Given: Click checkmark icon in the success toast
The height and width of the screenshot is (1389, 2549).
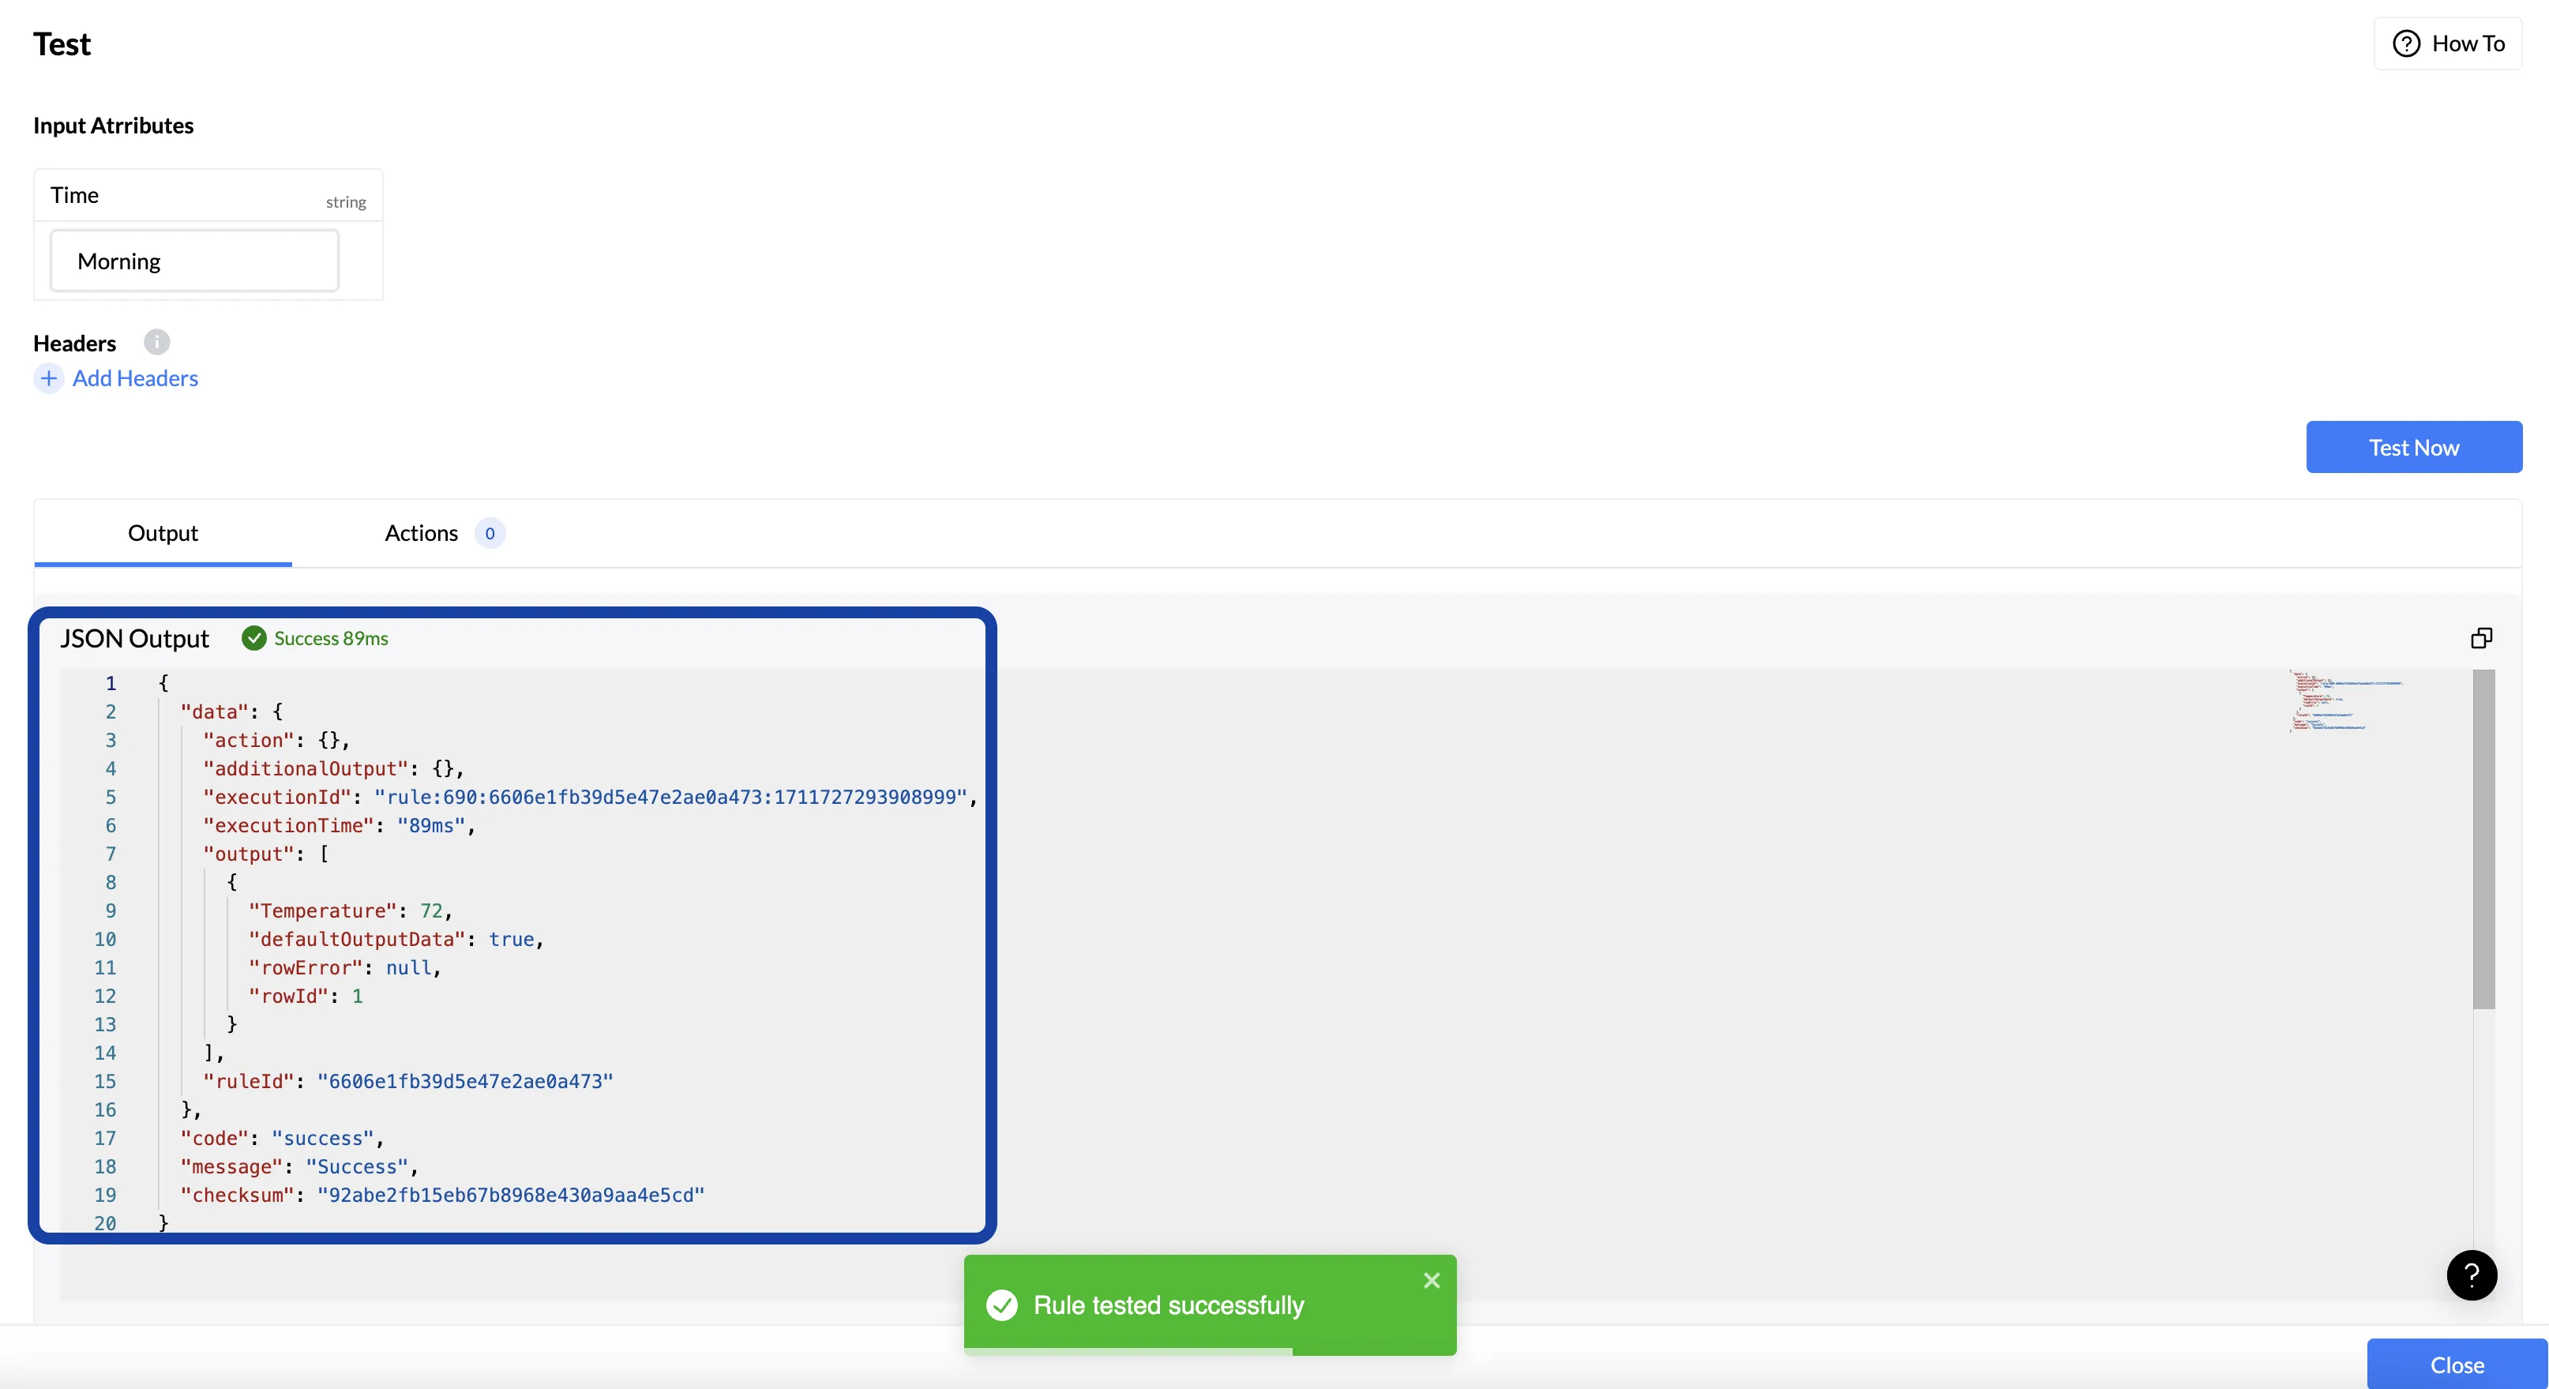Looking at the screenshot, I should [1001, 1305].
